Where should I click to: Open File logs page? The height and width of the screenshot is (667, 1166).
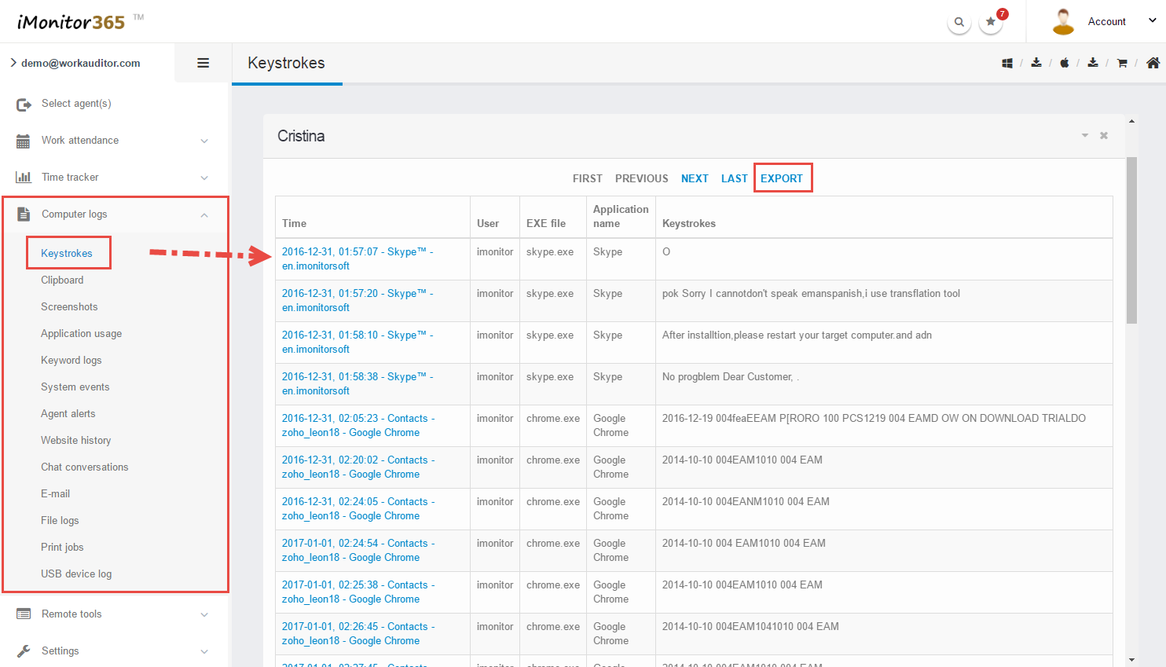click(60, 521)
